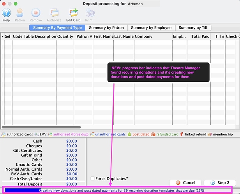This screenshot has width=240, height=194.
Task: Sort by Empl... column header
Action: pos(179,36)
